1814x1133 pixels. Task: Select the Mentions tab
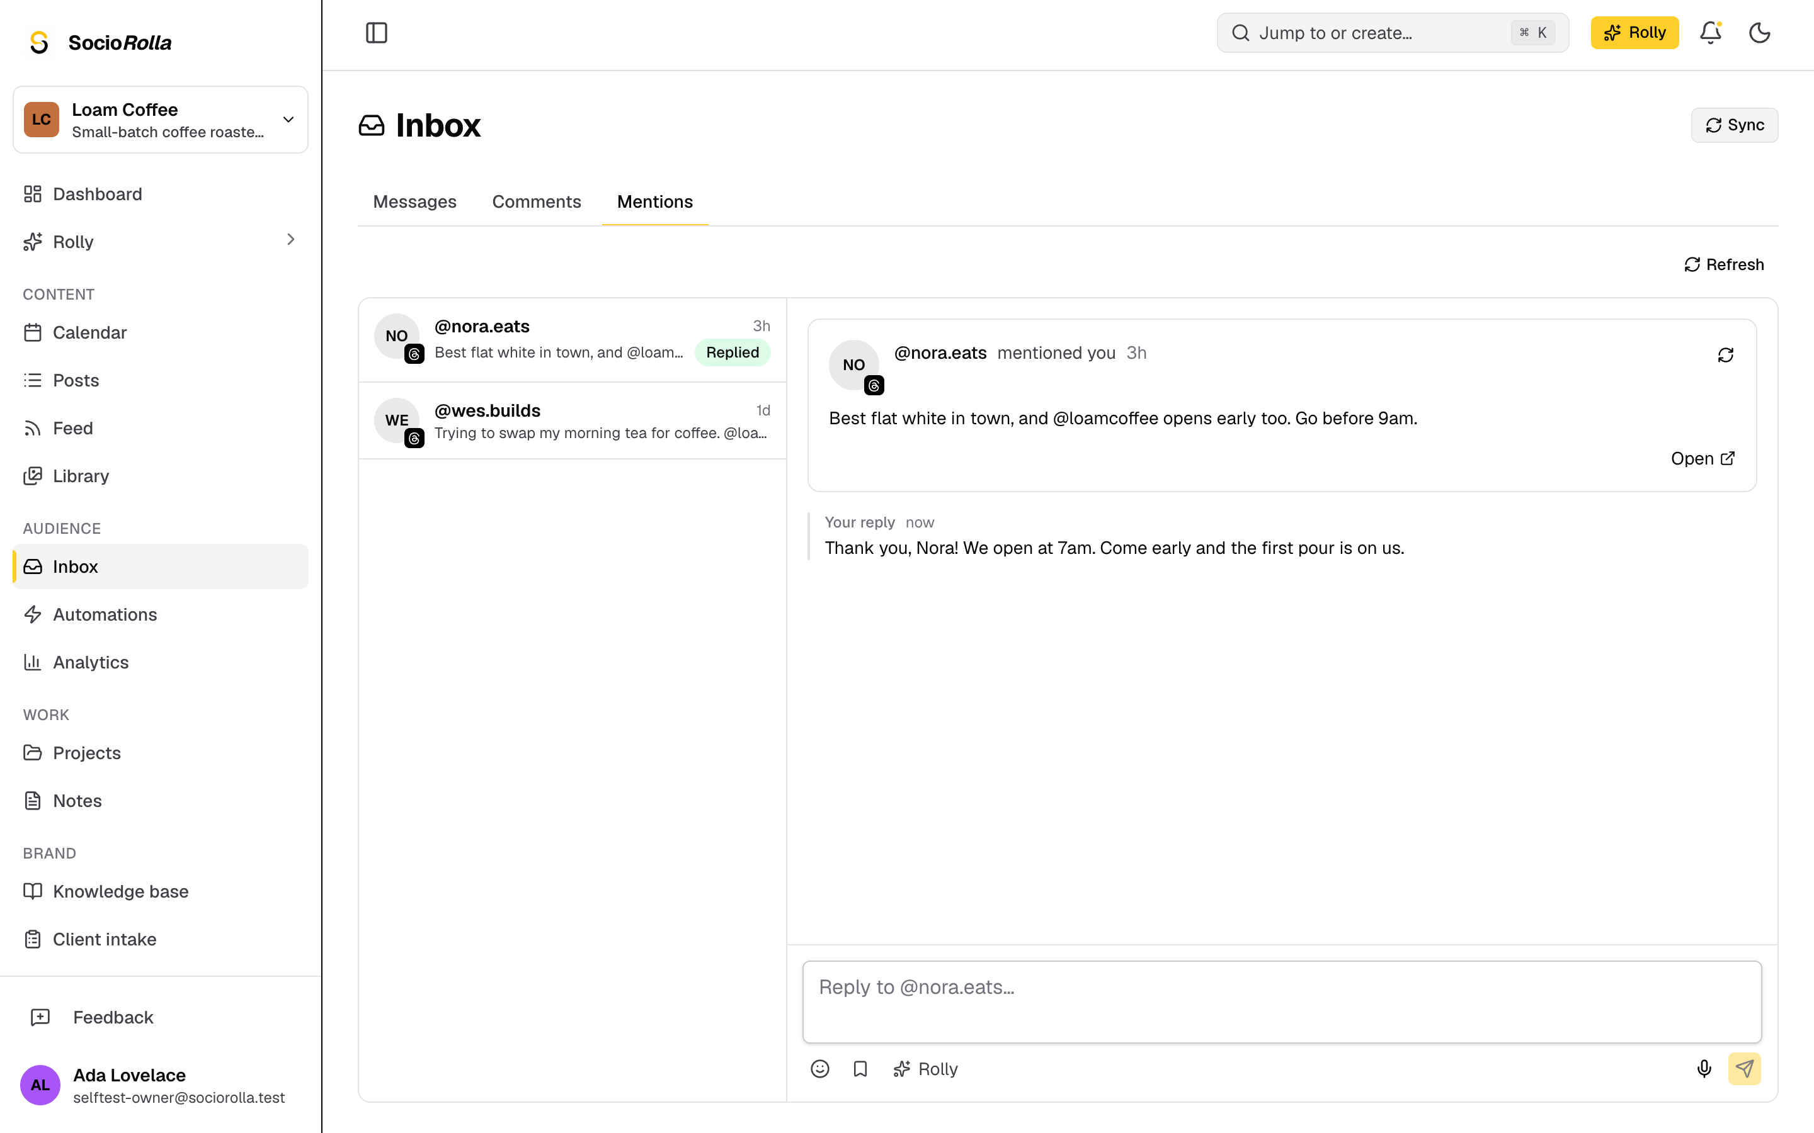pyautogui.click(x=655, y=201)
